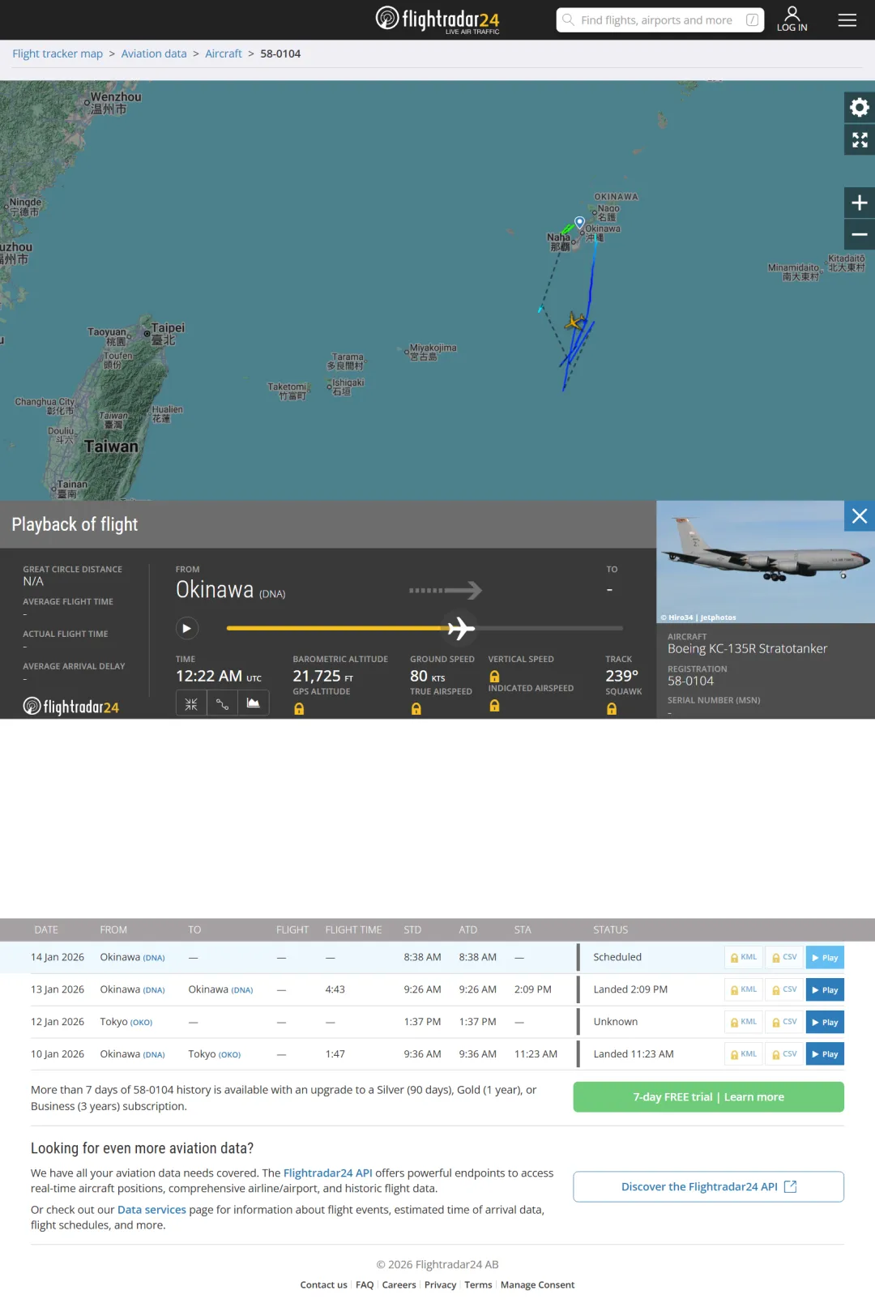Download CSV for 10 Jan 2026 flight
The width and height of the screenshot is (875, 1316).
pos(784,1054)
